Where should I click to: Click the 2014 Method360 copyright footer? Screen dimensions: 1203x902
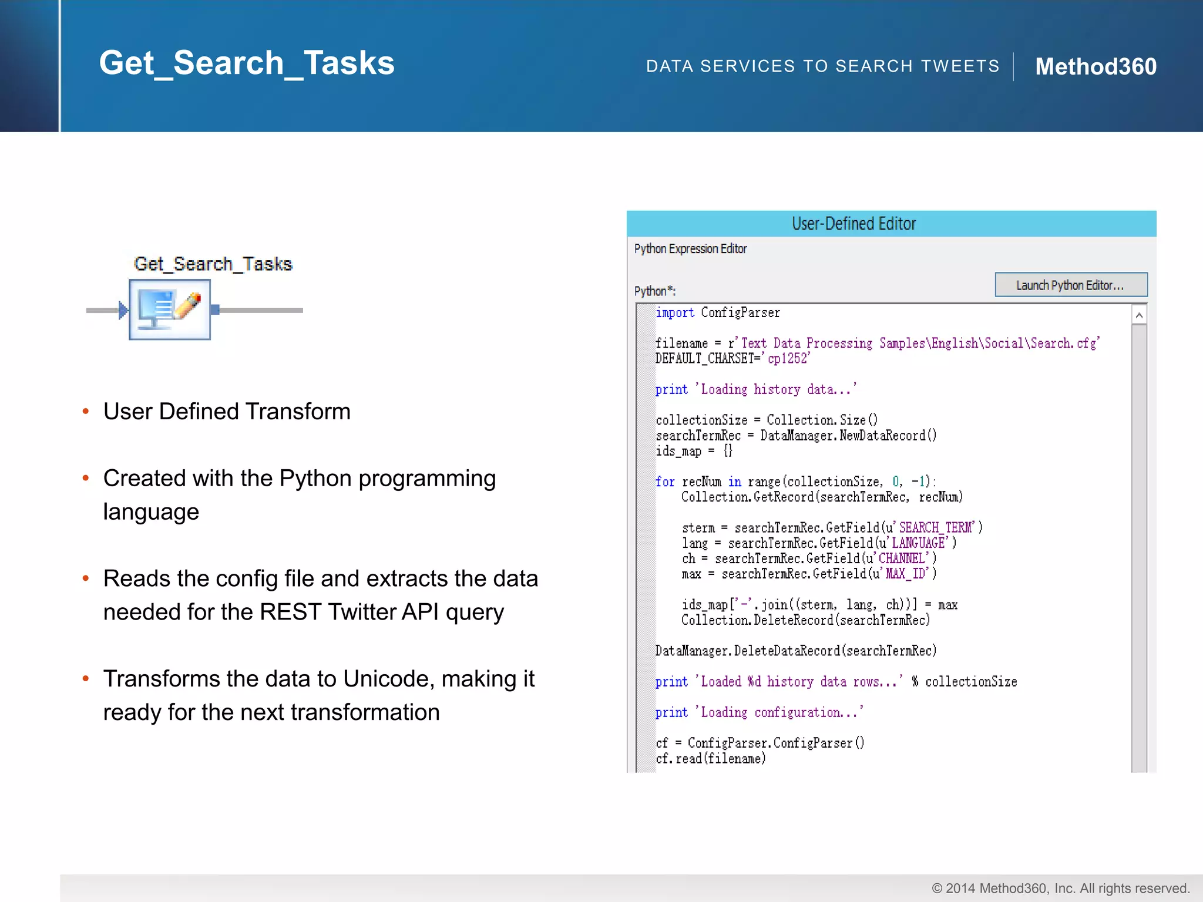click(x=1061, y=888)
